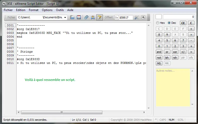198x124 pixels.
Task: Click the editor's left scroll arrow
Action: [x=19, y=112]
